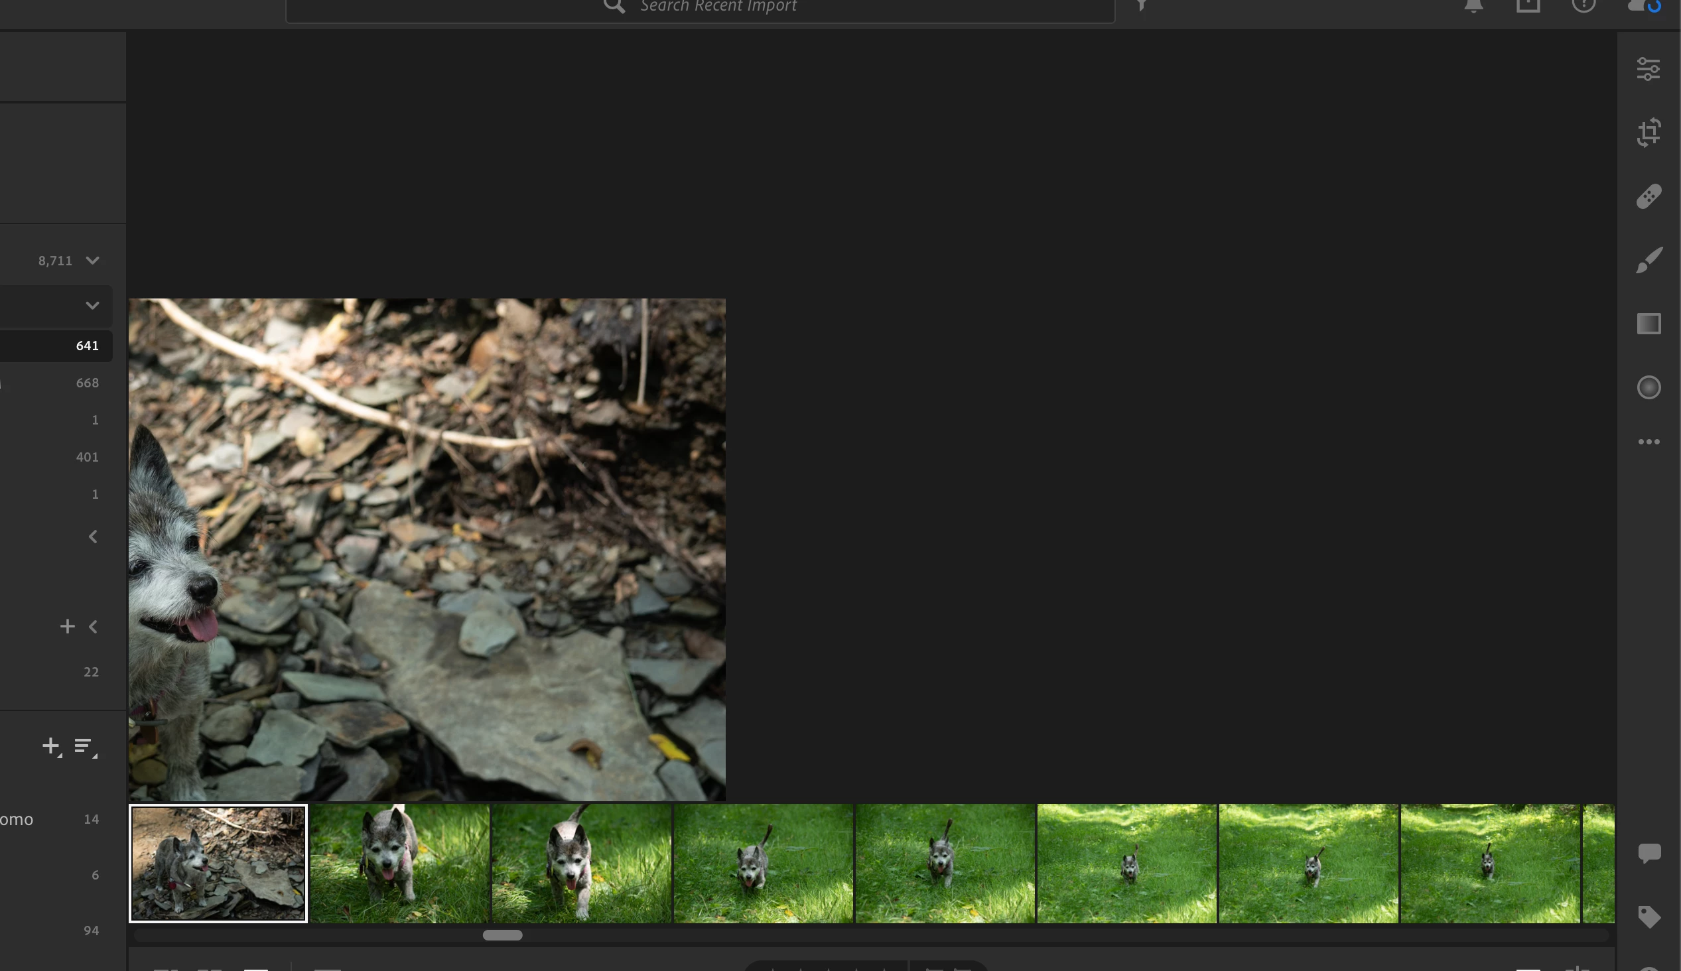The height and width of the screenshot is (971, 1681).
Task: Open the keywords tag panel
Action: tap(1648, 917)
